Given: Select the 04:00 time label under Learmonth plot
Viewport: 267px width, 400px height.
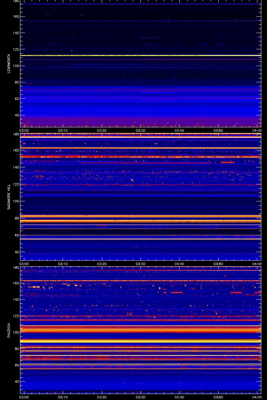Looking at the screenshot, I should click(257, 130).
